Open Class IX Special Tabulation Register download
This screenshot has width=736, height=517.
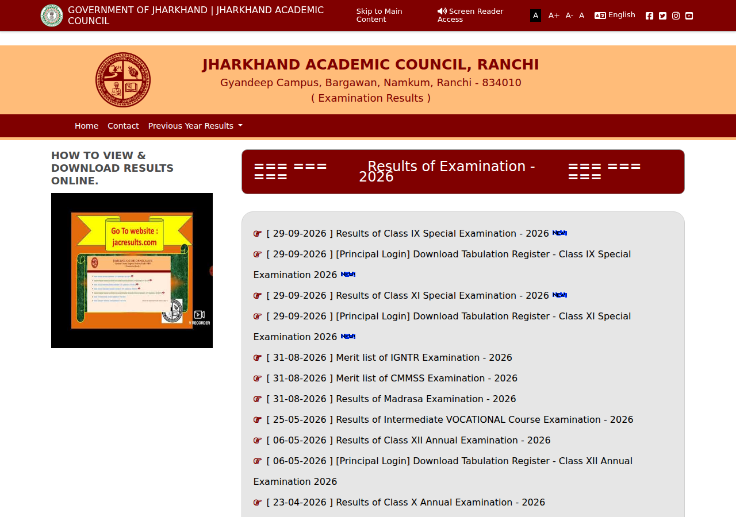(x=442, y=264)
